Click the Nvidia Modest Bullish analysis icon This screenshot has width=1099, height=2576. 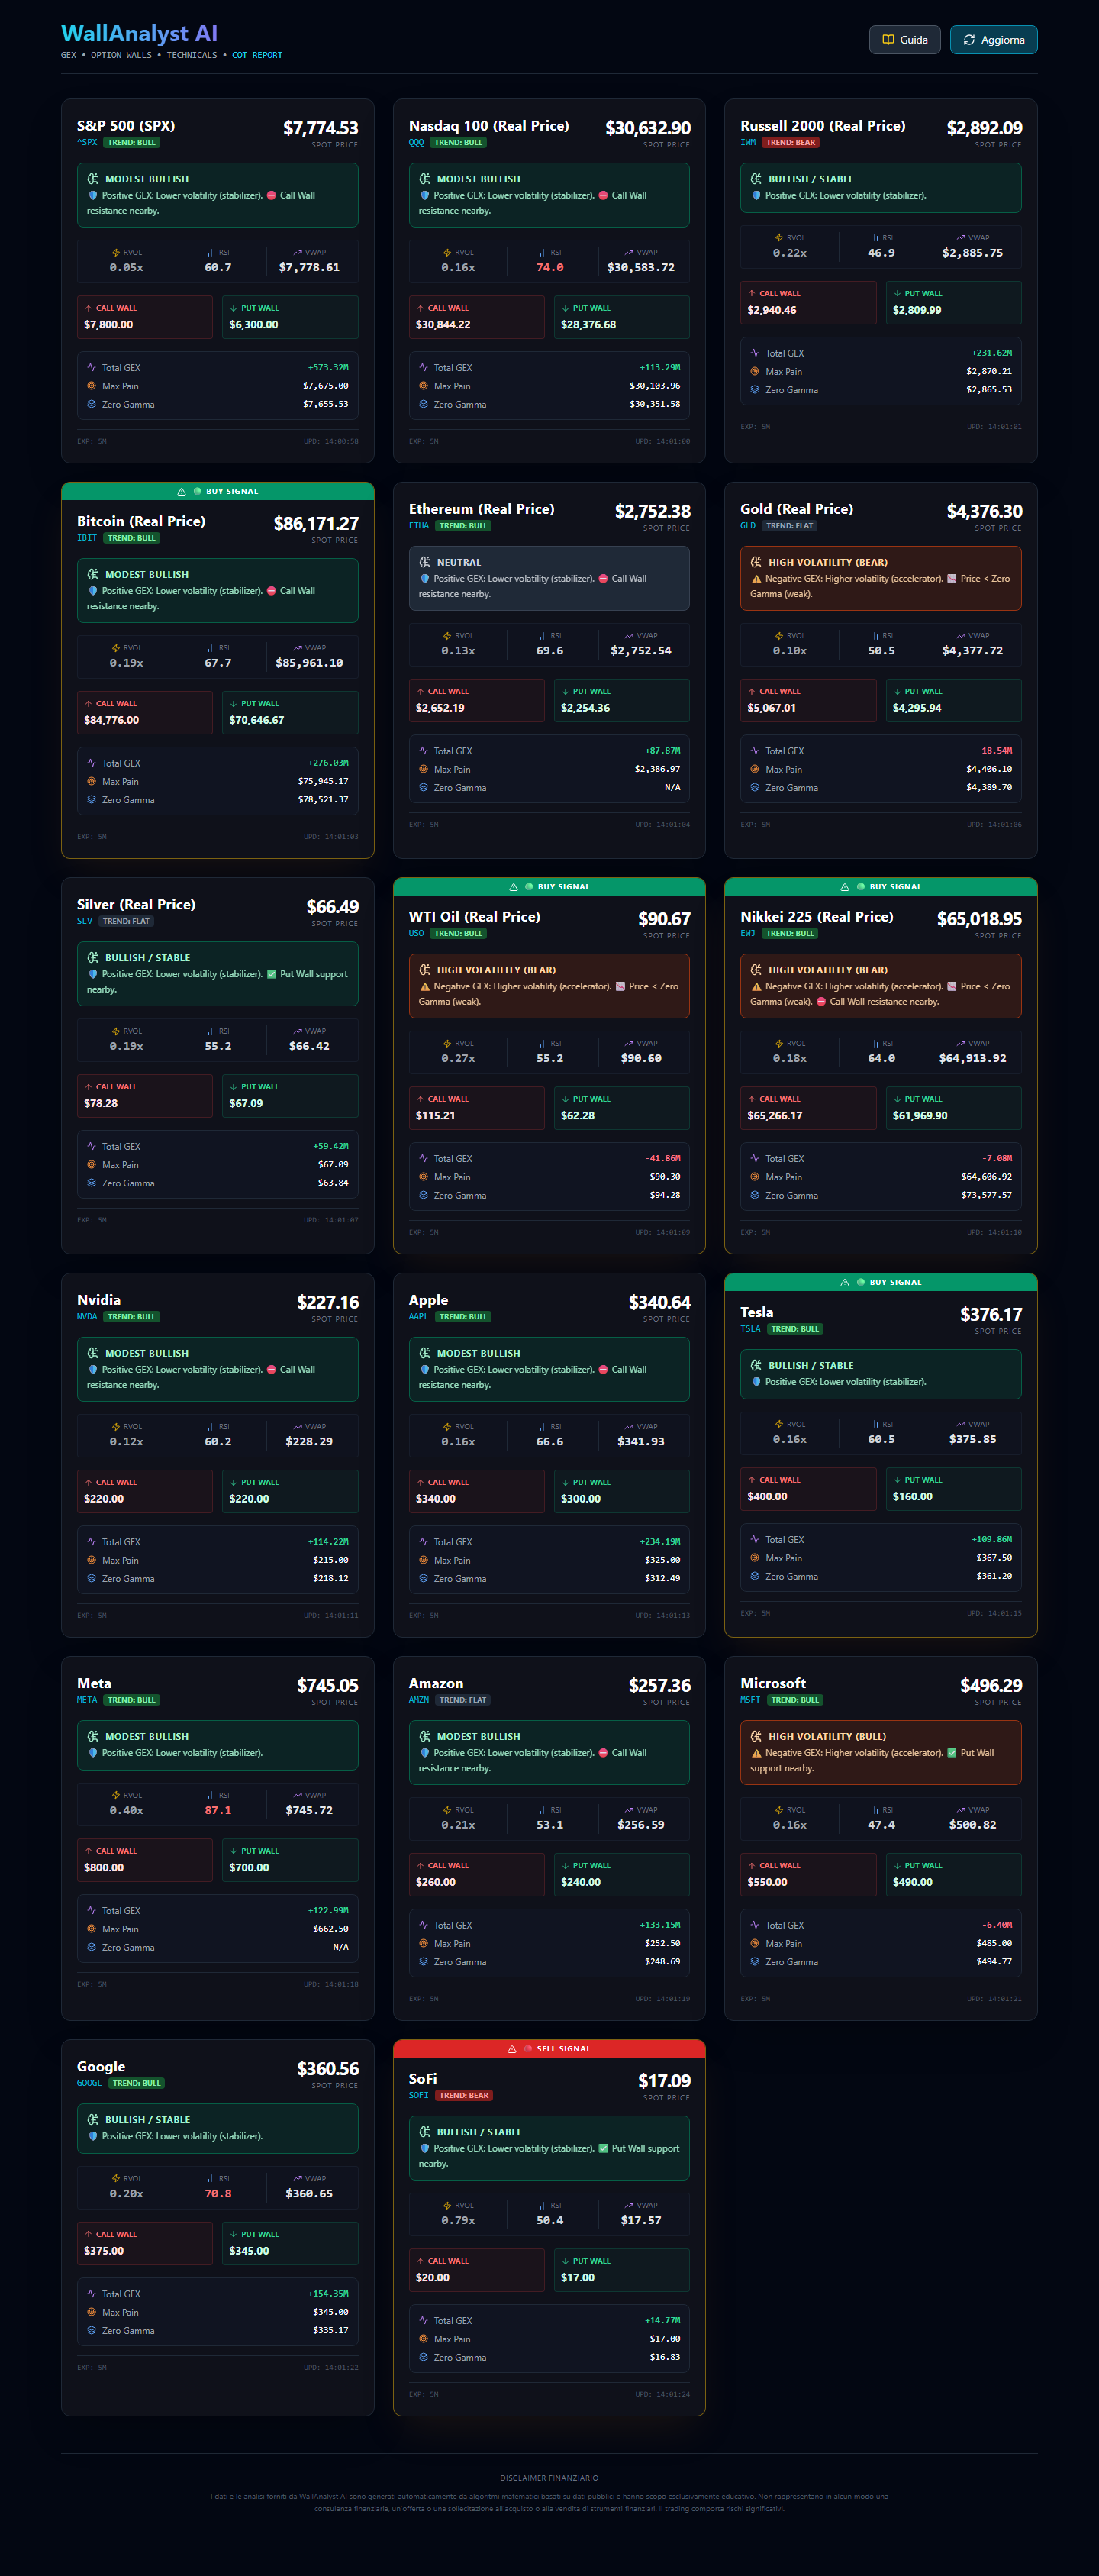[93, 1353]
